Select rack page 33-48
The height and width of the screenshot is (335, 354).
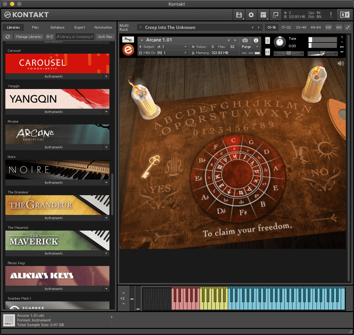pyautogui.click(x=301, y=27)
